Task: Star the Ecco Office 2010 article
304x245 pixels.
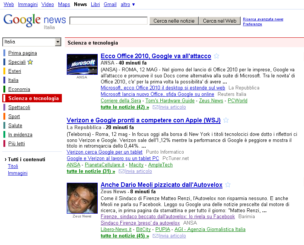Action: [216, 56]
